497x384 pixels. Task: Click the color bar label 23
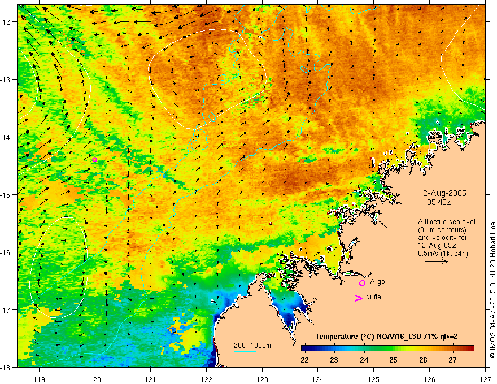[334, 360]
